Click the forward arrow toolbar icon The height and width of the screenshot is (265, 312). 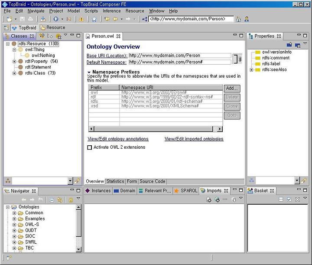pos(128,19)
